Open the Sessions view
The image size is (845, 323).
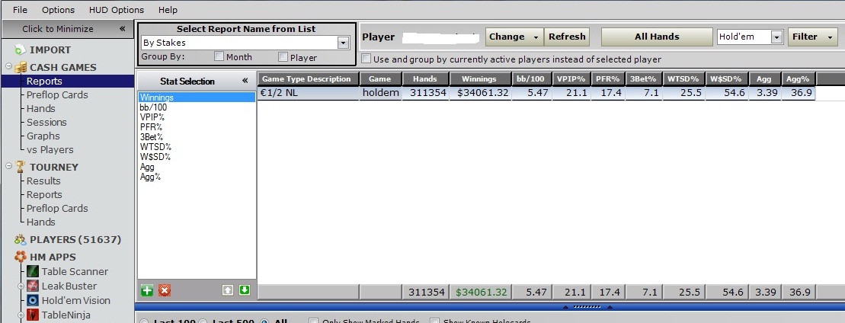(47, 123)
